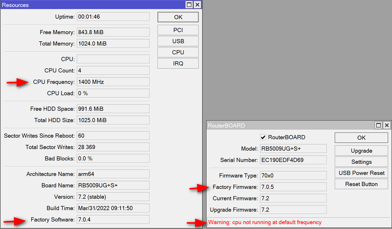Toggle the RouterBOARD checkbox
Viewport: 392px width, 229px height.
263,137
